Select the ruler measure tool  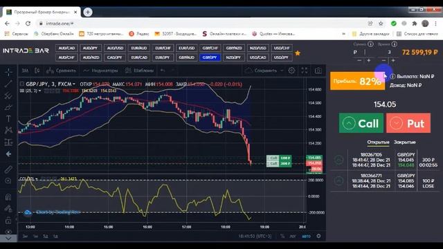pos(8,169)
